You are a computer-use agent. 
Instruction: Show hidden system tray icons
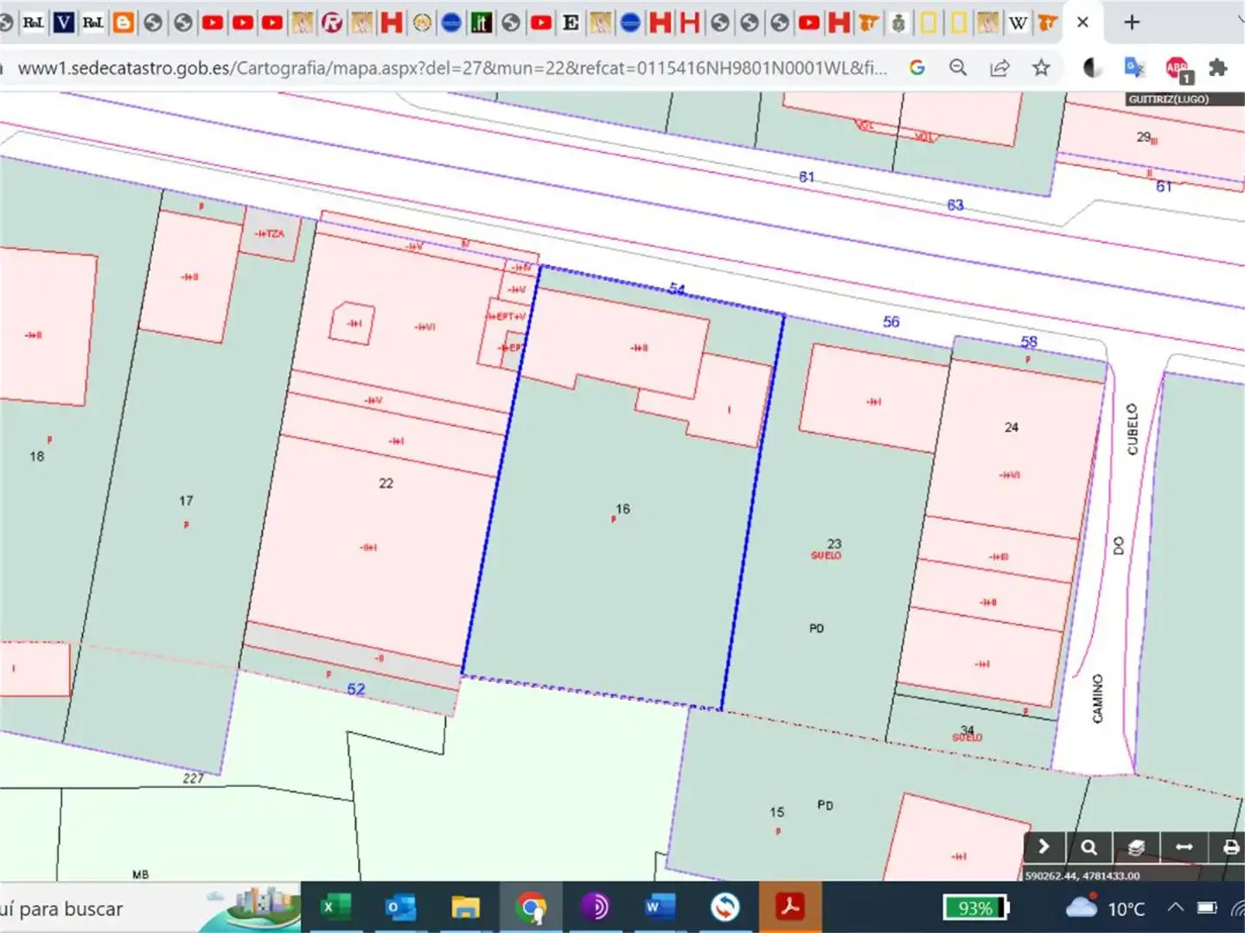[x=1176, y=907]
